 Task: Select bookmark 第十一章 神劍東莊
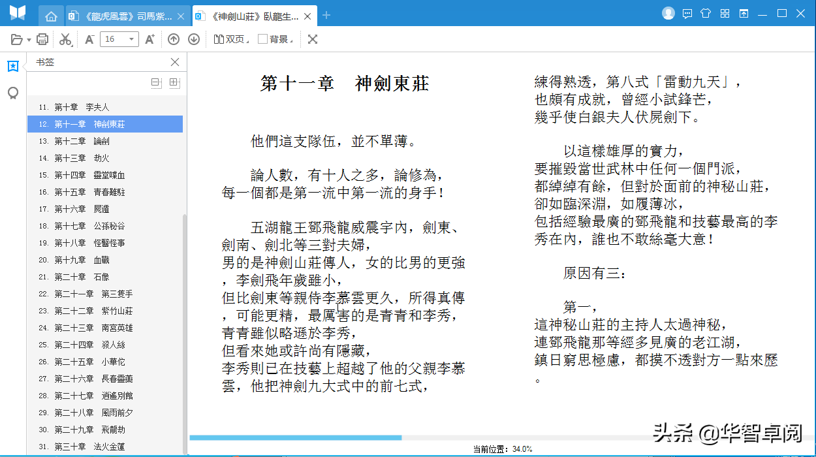point(105,124)
